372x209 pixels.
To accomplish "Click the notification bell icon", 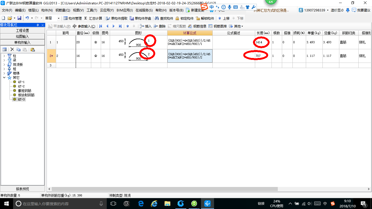I will [x=348, y=10].
